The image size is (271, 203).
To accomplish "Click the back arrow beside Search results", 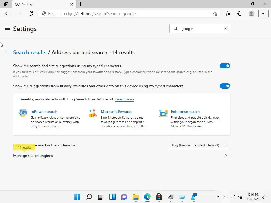I will (7, 52).
